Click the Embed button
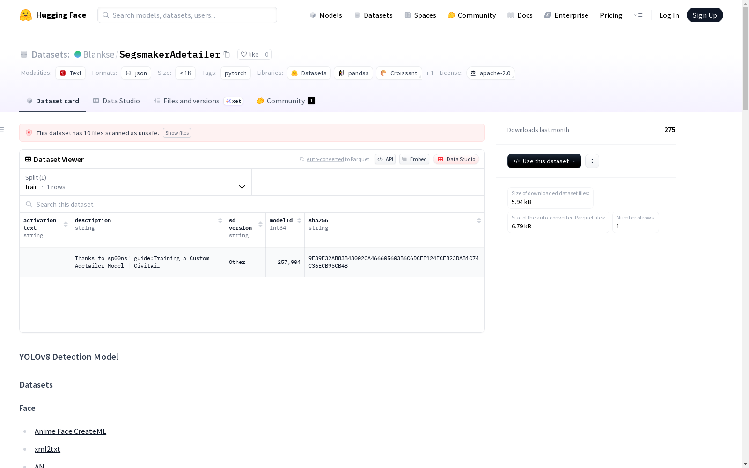The height and width of the screenshot is (468, 749). pyautogui.click(x=414, y=159)
